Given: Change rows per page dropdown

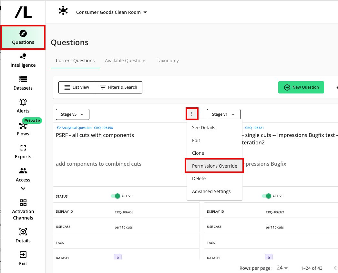Looking at the screenshot, I should (282, 268).
